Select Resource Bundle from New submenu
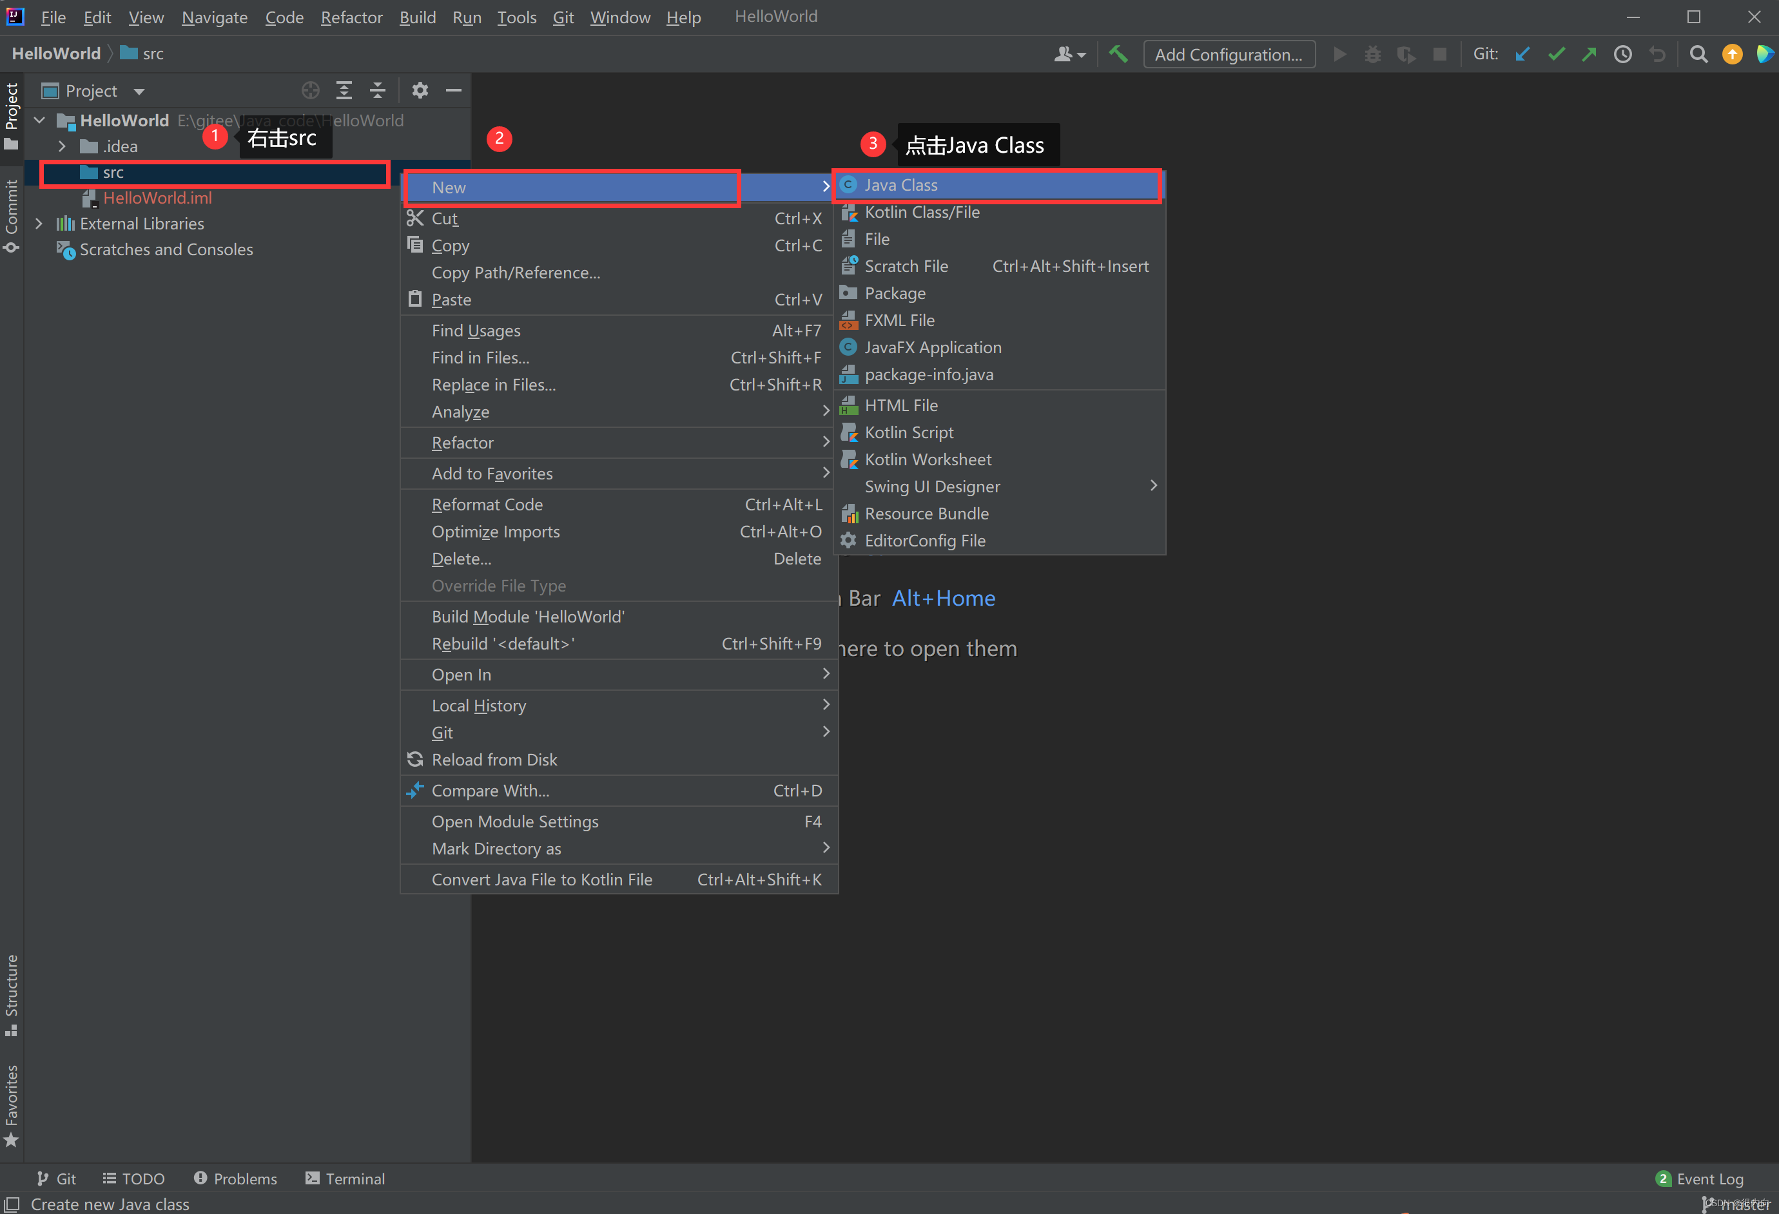 998,514
